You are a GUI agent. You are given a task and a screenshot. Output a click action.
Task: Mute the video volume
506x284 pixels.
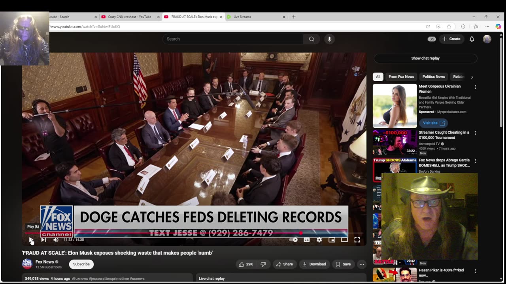coord(56,239)
